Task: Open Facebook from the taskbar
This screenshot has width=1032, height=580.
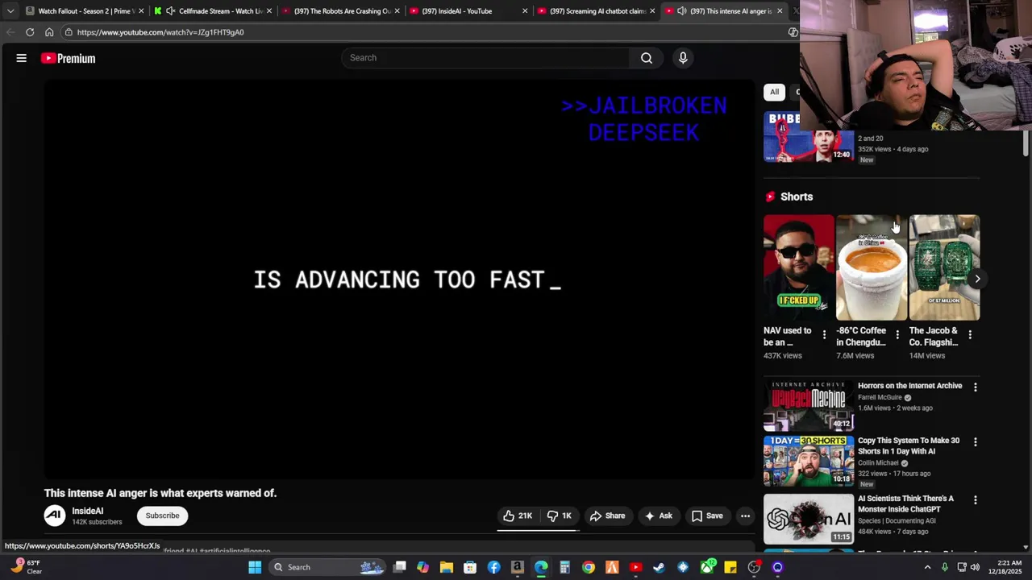Action: [493, 567]
